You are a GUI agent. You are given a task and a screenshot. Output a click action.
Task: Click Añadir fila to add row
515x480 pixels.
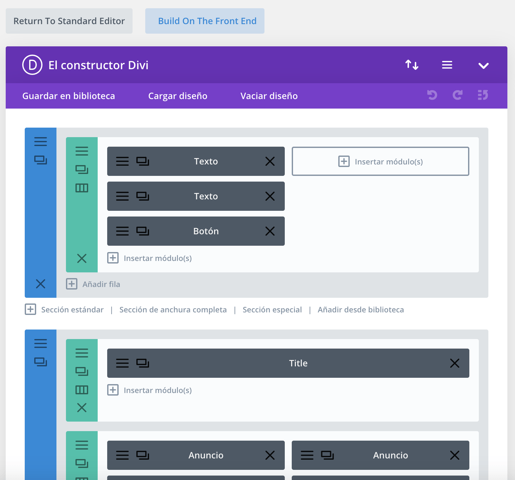(x=101, y=284)
